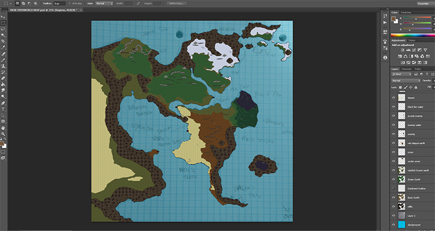This screenshot has height=231, width=435.
Task: Select the Lasso tool
Action: [3, 29]
